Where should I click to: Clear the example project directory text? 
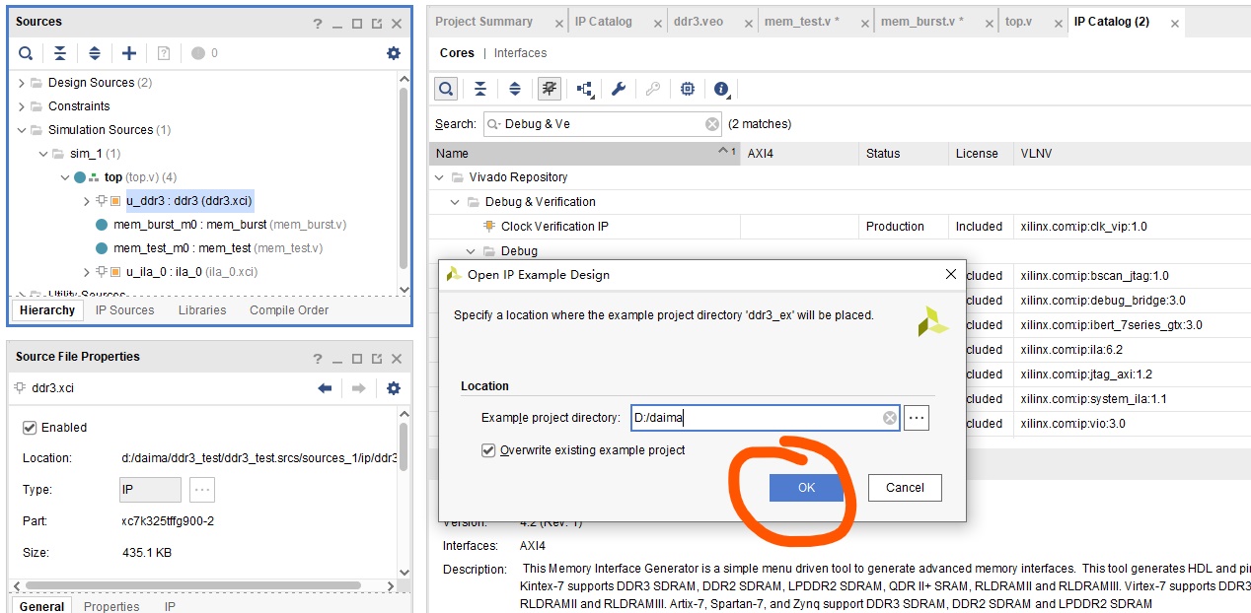tap(890, 418)
